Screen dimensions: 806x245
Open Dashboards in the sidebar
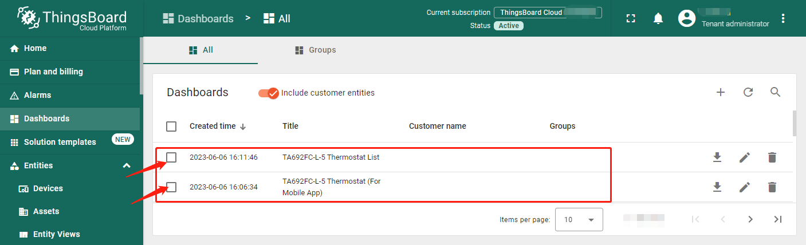tap(70, 118)
